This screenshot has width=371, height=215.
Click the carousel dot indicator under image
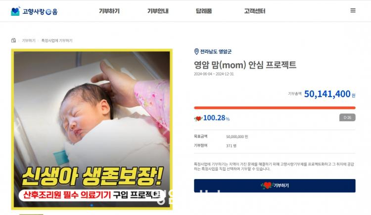(x=92, y=205)
